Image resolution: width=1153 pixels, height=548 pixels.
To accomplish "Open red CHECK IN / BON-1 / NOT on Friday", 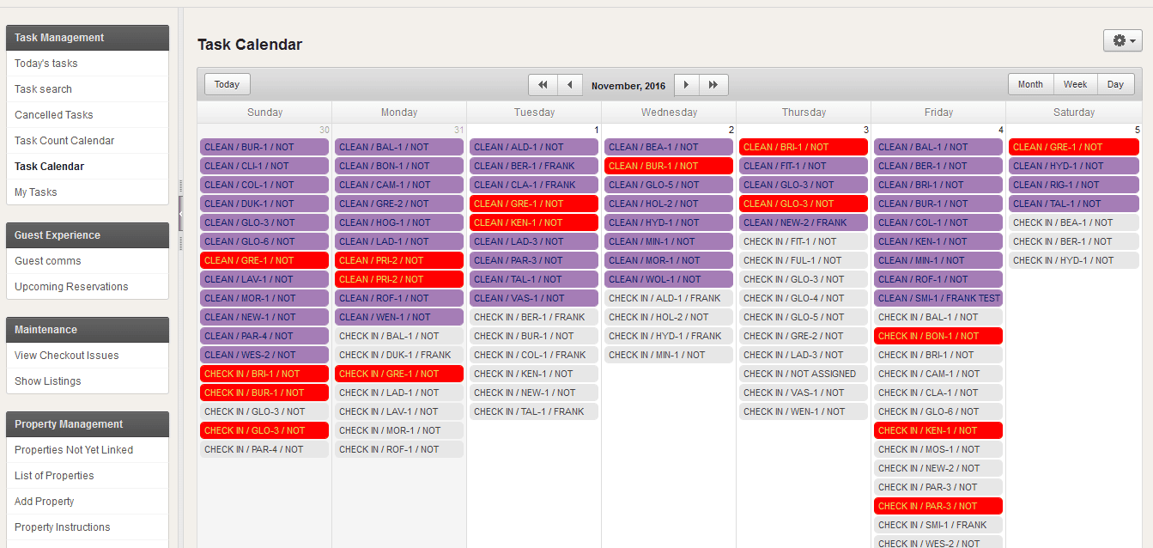I will coord(938,336).
